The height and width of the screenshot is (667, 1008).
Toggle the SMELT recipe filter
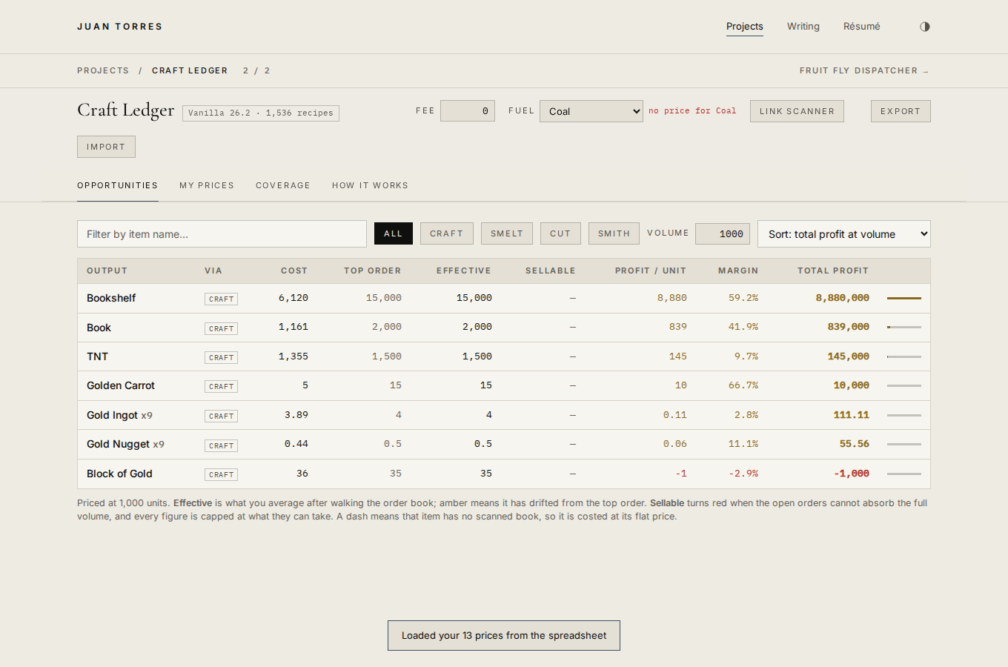[507, 233]
